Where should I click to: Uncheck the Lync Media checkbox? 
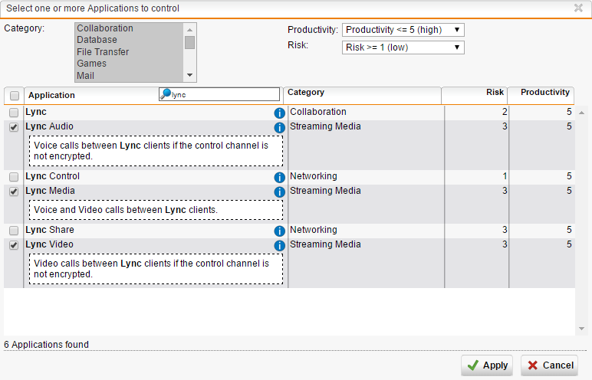[x=14, y=192]
